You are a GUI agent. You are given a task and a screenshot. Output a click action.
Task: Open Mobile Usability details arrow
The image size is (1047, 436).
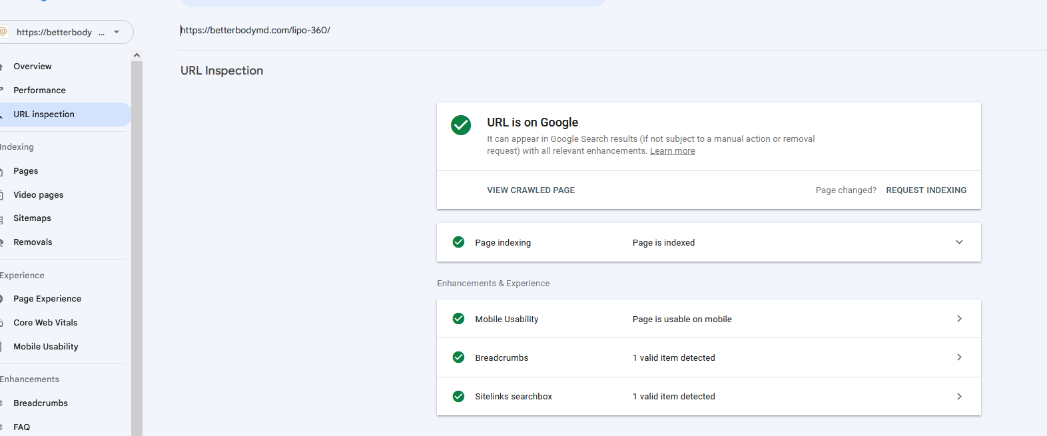959,319
